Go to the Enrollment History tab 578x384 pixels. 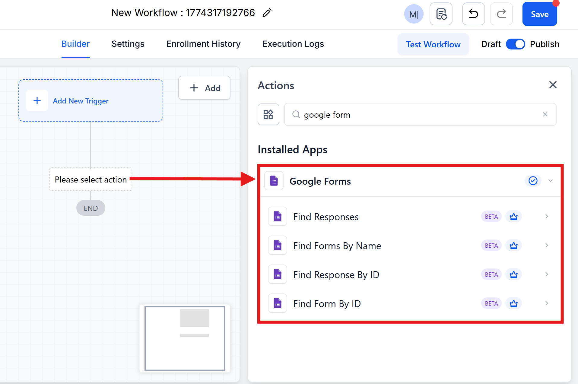tap(203, 44)
